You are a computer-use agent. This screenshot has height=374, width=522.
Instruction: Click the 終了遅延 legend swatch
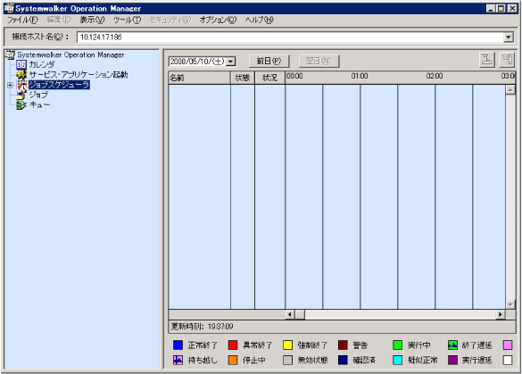[452, 345]
